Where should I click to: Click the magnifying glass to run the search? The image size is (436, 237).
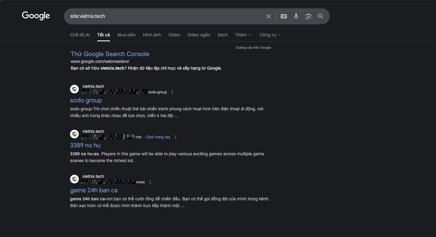(320, 16)
